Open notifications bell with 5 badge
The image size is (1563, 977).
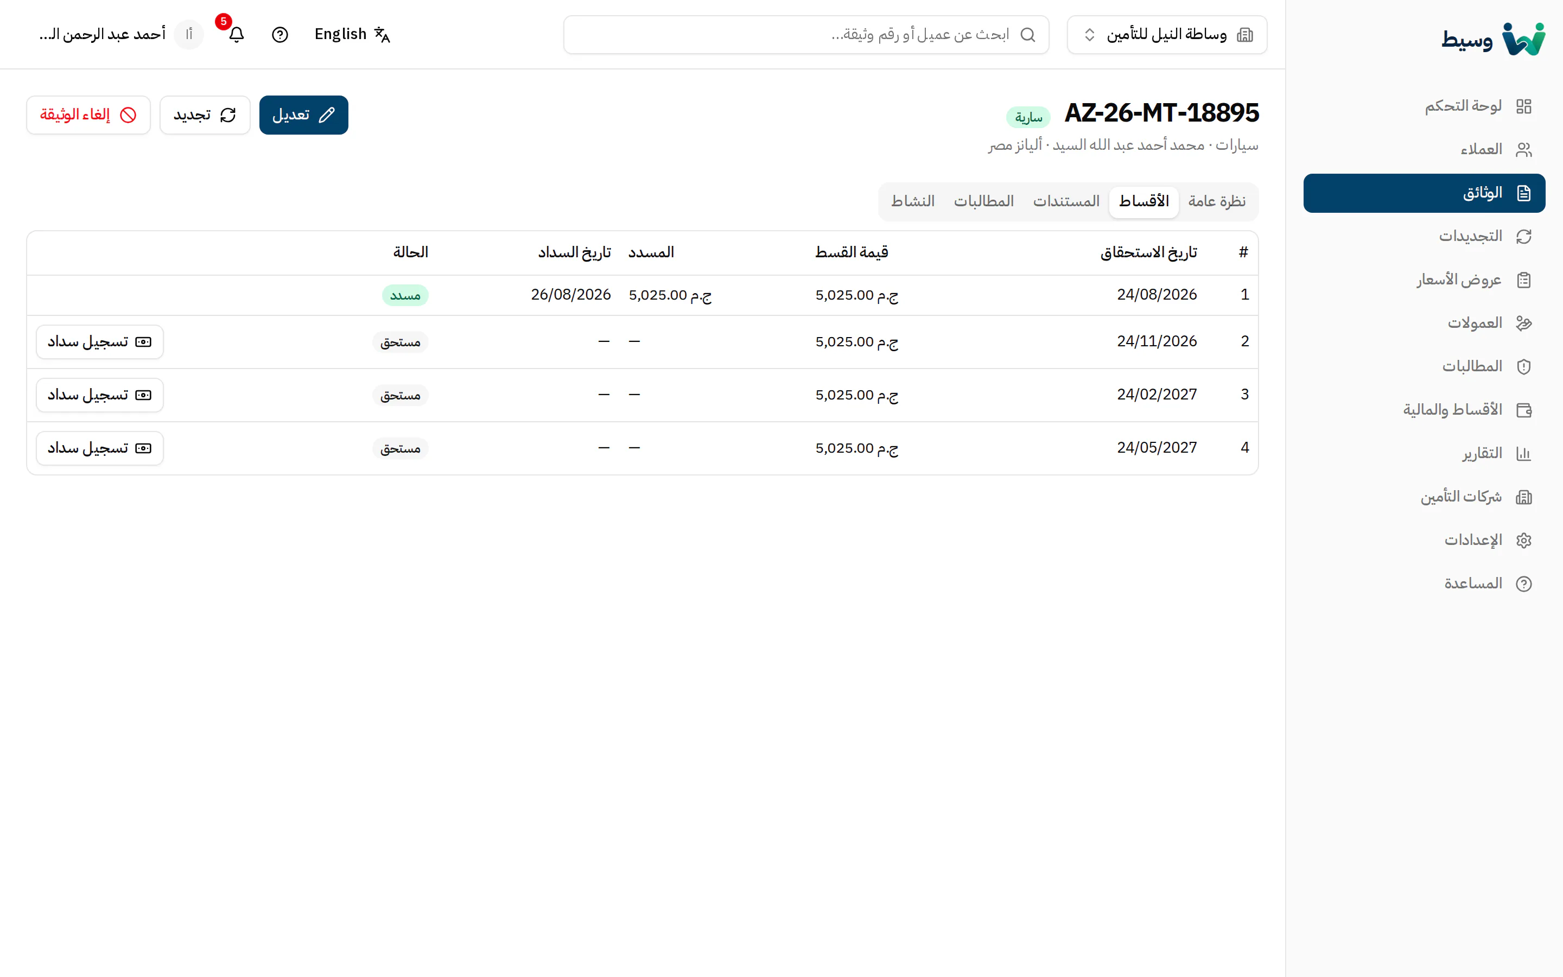[237, 34]
